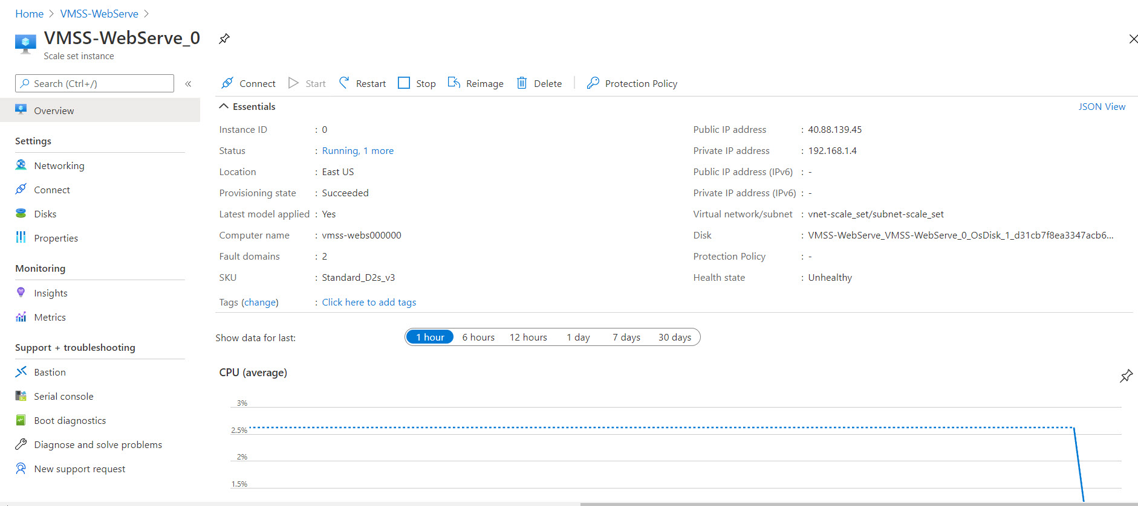Viewport: 1138px width, 506px height.
Task: Open Boot diagnostics from sidebar
Action: click(x=70, y=420)
